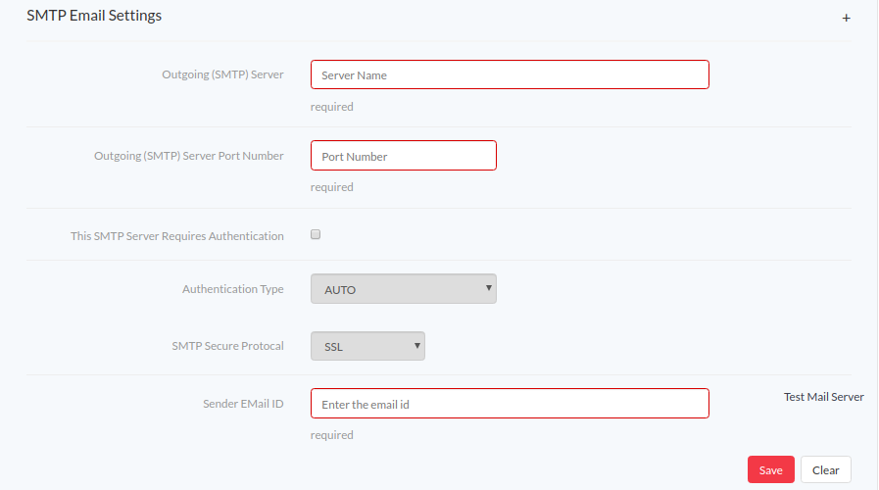Click required message under Server Name field
Viewport: 879px width, 490px height.
click(332, 107)
